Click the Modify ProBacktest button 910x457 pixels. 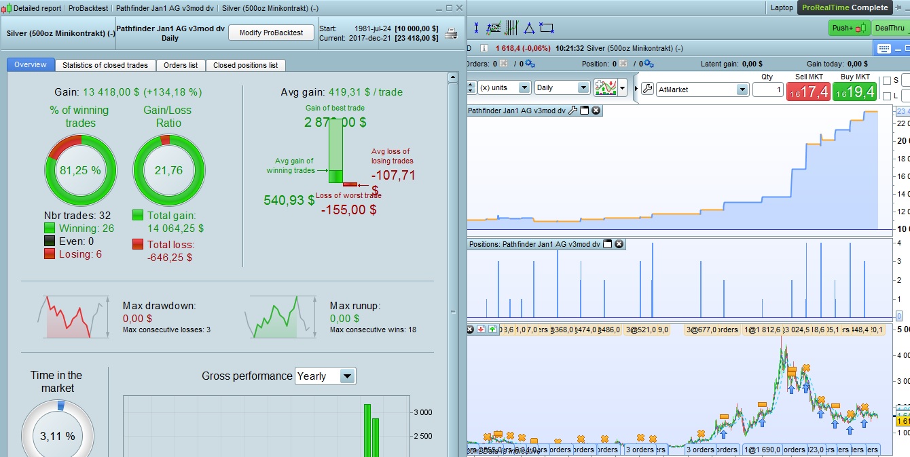(271, 33)
